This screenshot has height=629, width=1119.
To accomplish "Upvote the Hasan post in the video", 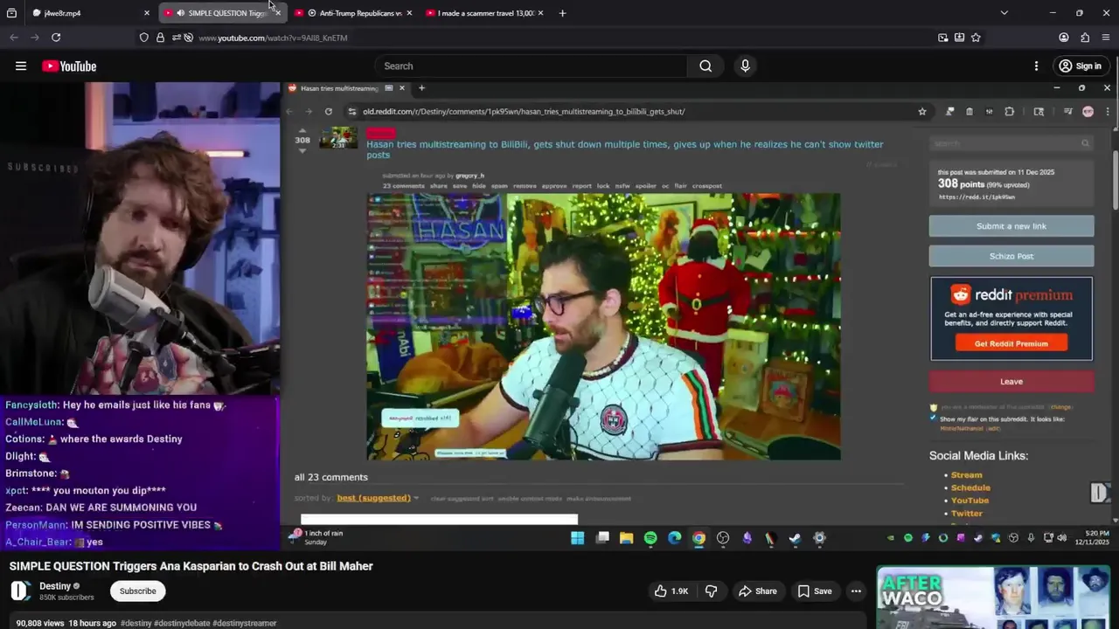I will click(x=302, y=130).
